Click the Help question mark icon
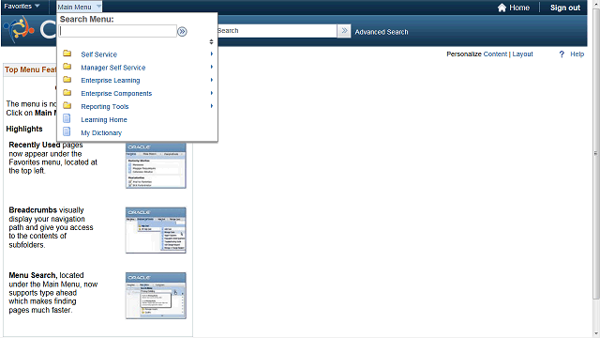Screen dimensions: 600x338 pyautogui.click(x=562, y=54)
